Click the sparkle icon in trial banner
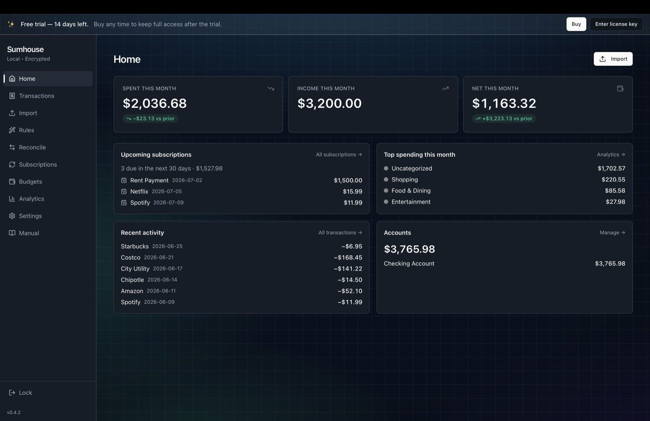The width and height of the screenshot is (650, 421). [11, 24]
